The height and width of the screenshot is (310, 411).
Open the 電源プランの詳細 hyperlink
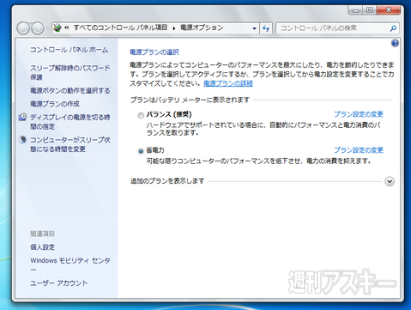pyautogui.click(x=228, y=83)
